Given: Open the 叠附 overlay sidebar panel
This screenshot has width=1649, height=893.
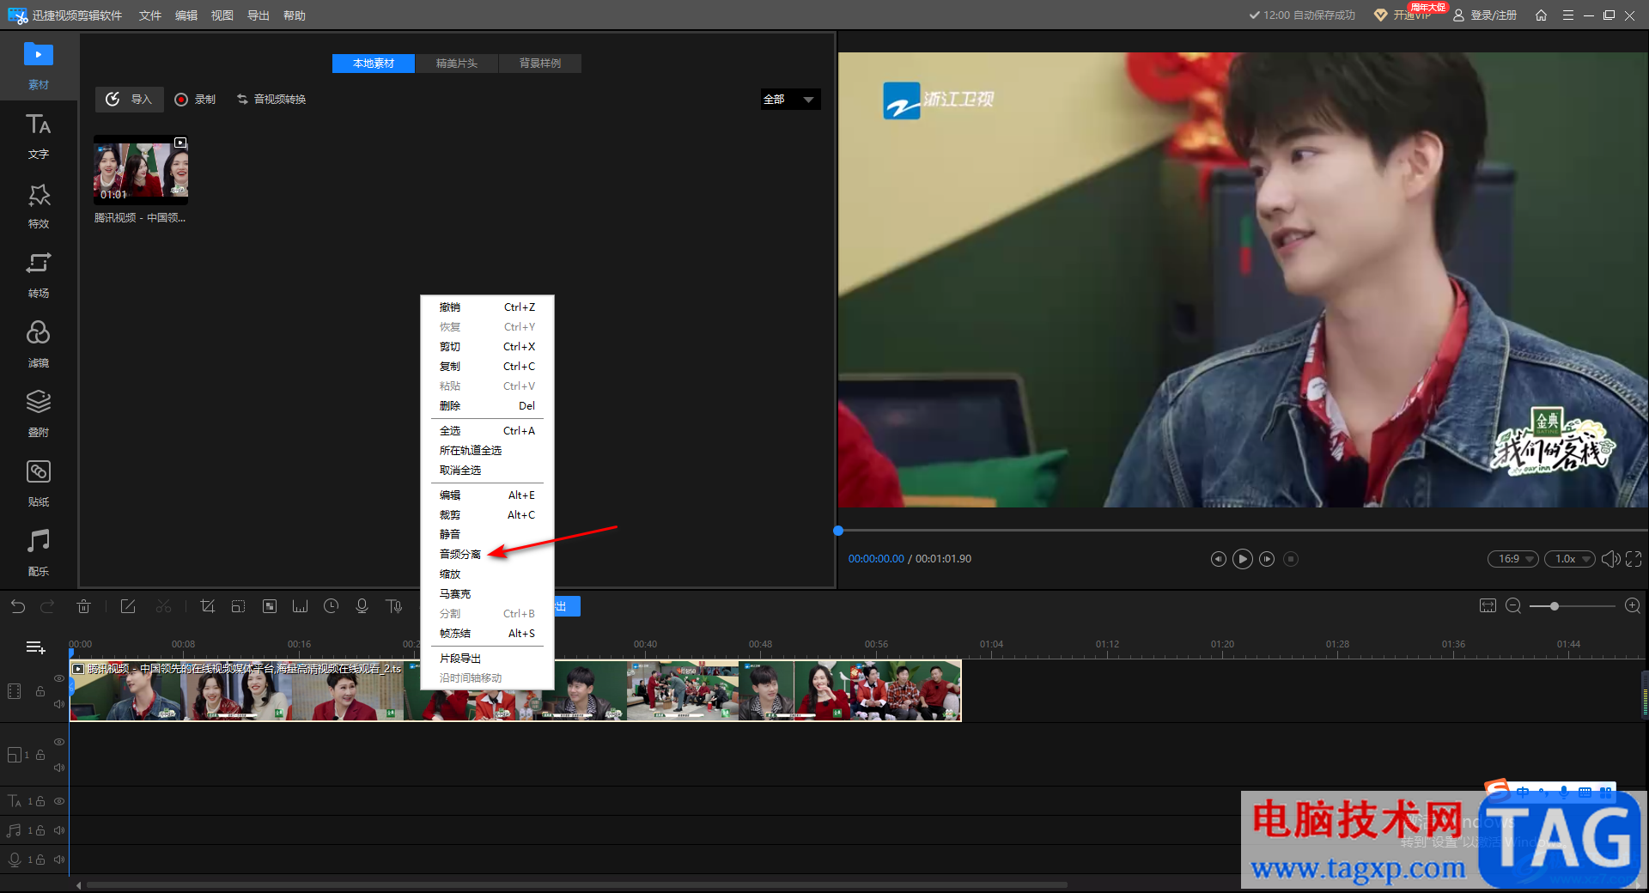Looking at the screenshot, I should tap(39, 414).
